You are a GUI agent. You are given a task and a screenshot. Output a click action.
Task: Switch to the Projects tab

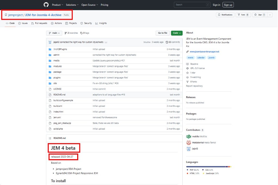point(71,23)
